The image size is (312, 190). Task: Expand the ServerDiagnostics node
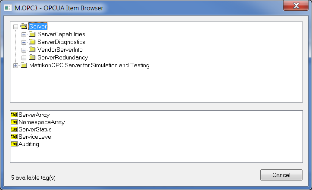pyautogui.click(x=24, y=42)
